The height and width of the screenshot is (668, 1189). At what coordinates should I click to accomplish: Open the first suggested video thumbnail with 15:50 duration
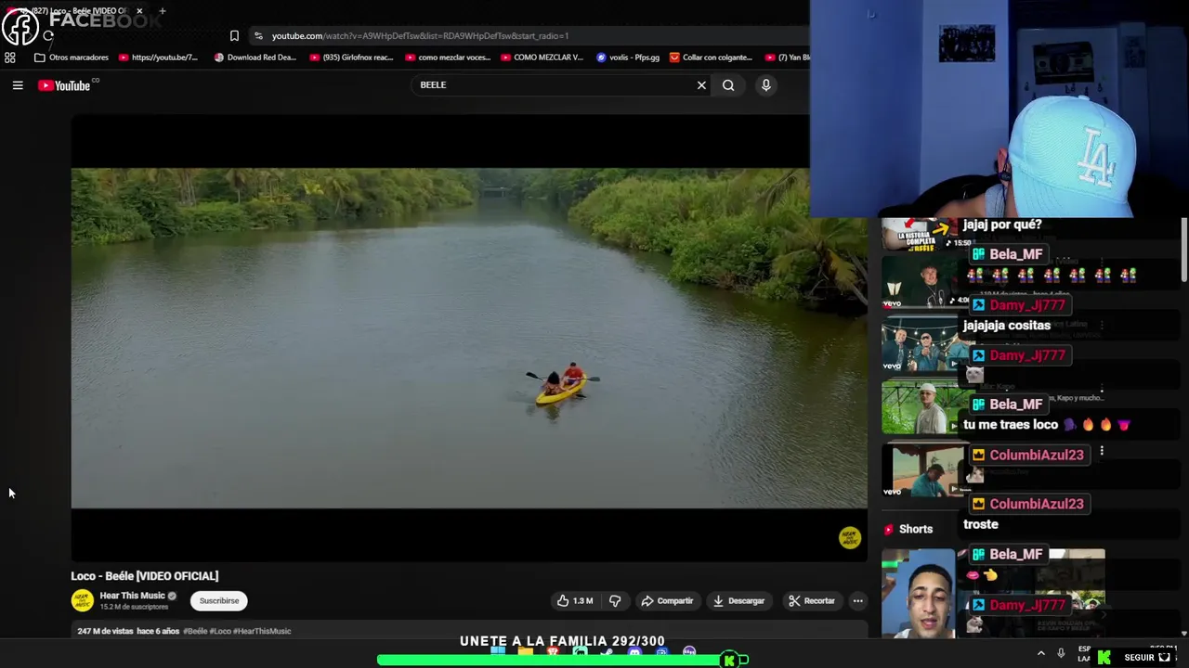pyautogui.click(x=920, y=234)
